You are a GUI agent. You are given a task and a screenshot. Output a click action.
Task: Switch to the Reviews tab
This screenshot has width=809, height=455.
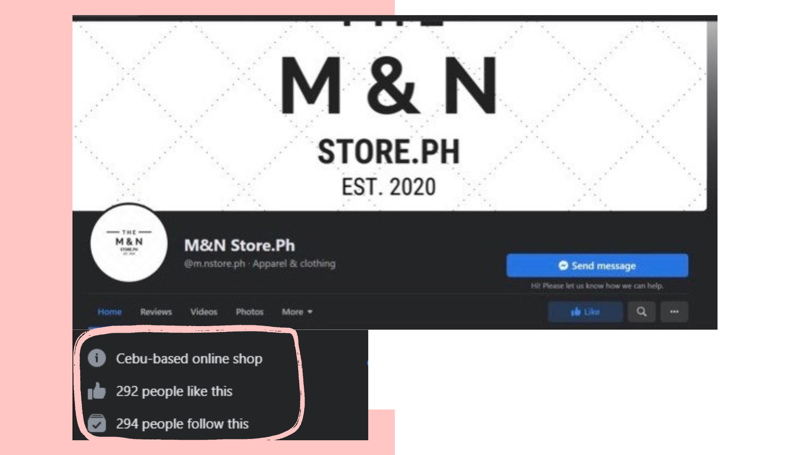(156, 312)
